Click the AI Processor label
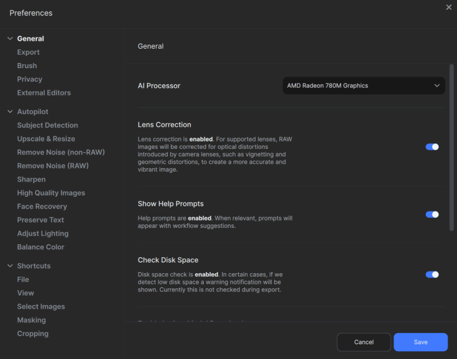This screenshot has height=359, width=457. [159, 86]
